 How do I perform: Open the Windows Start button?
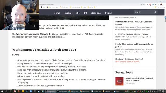point(2,91)
